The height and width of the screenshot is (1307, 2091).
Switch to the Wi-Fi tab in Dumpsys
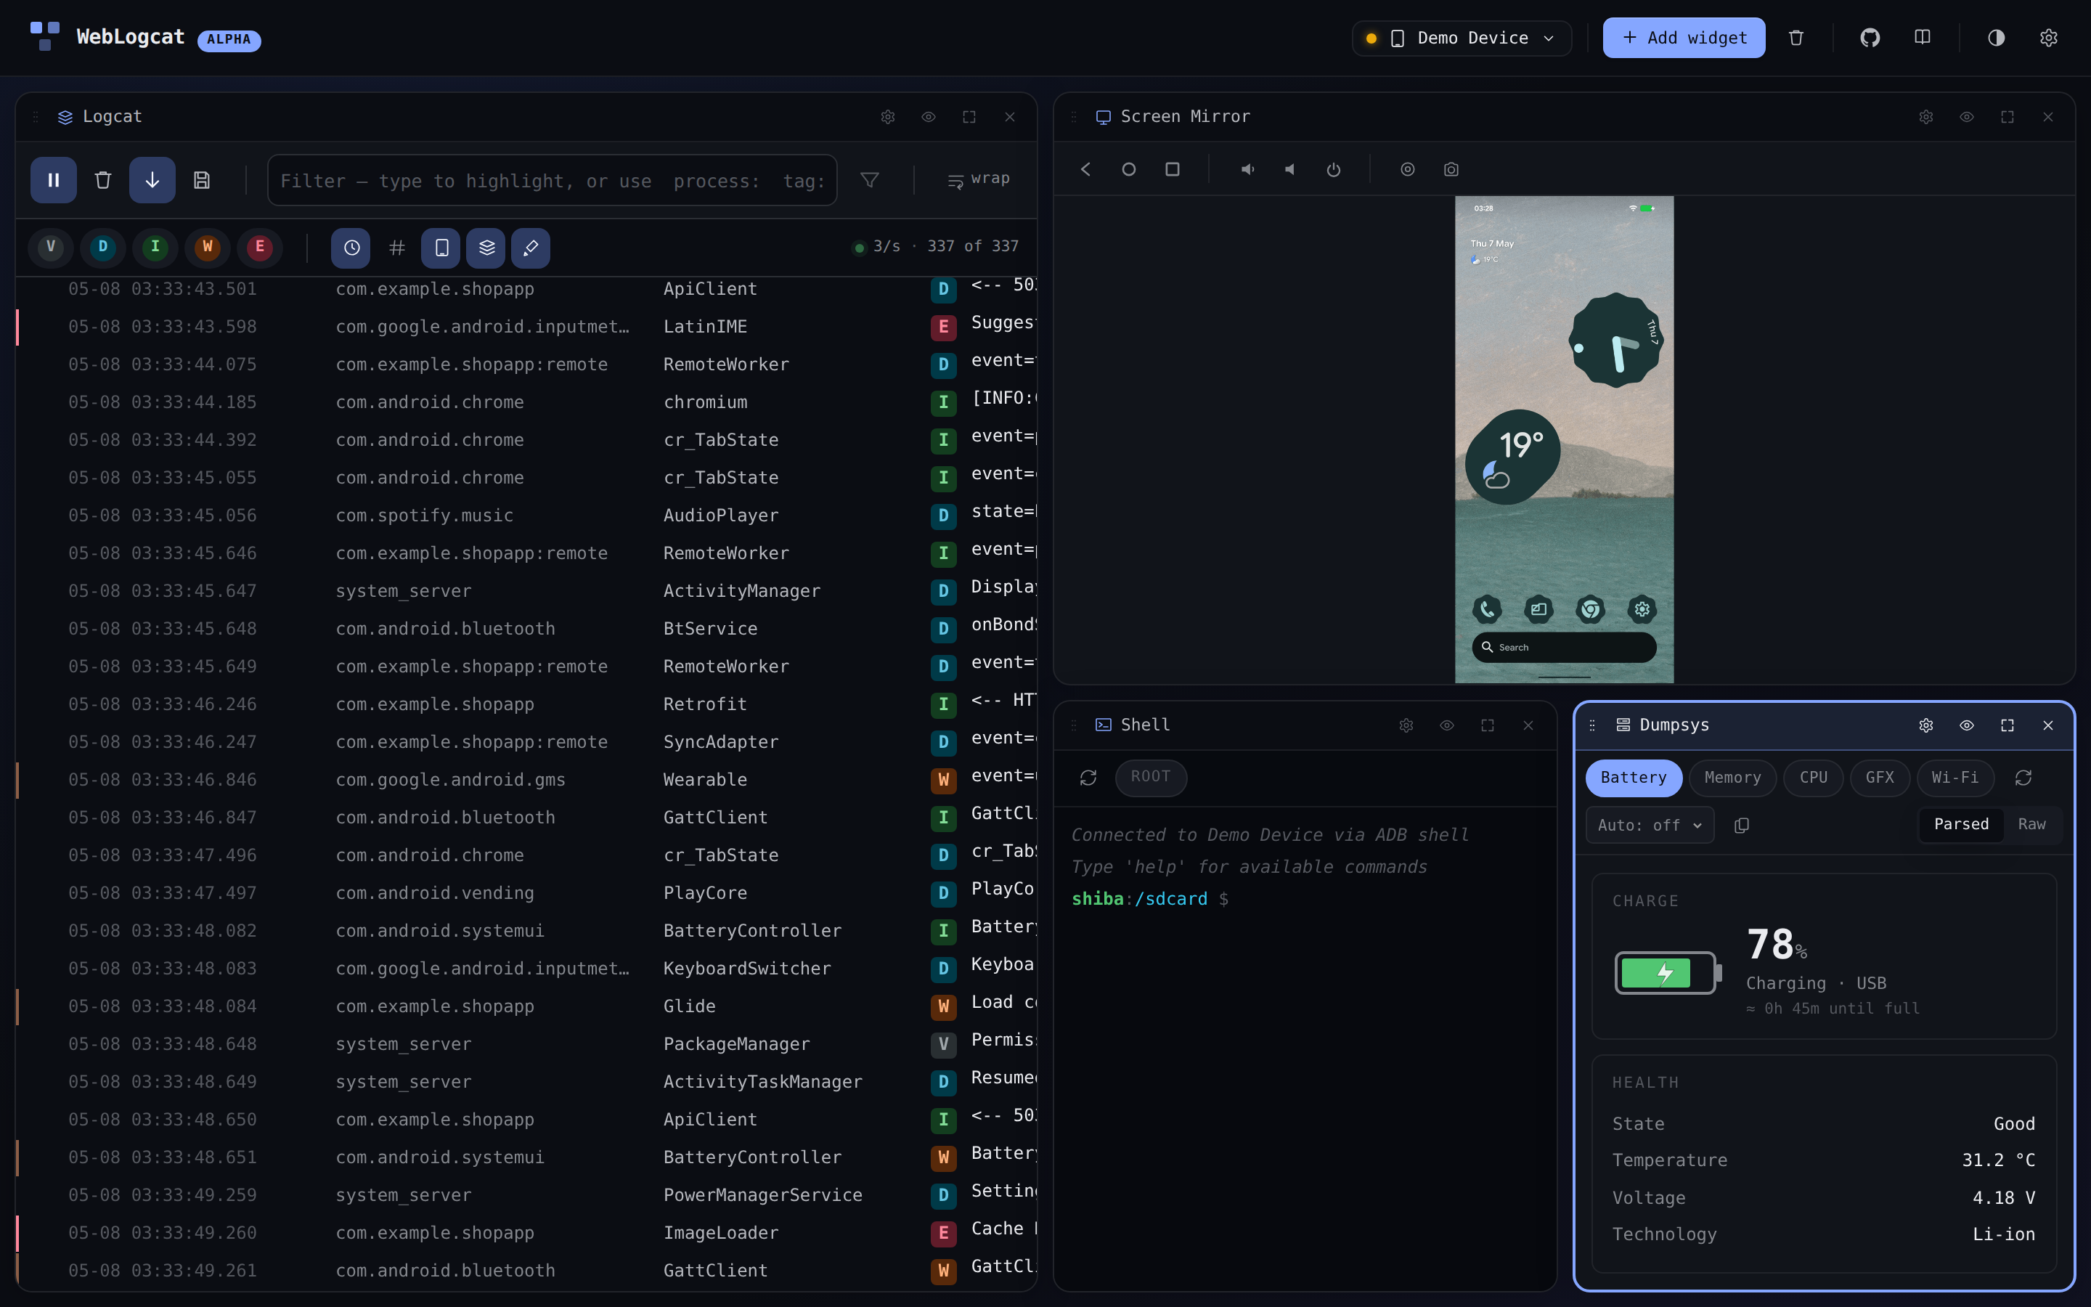pyautogui.click(x=1955, y=778)
